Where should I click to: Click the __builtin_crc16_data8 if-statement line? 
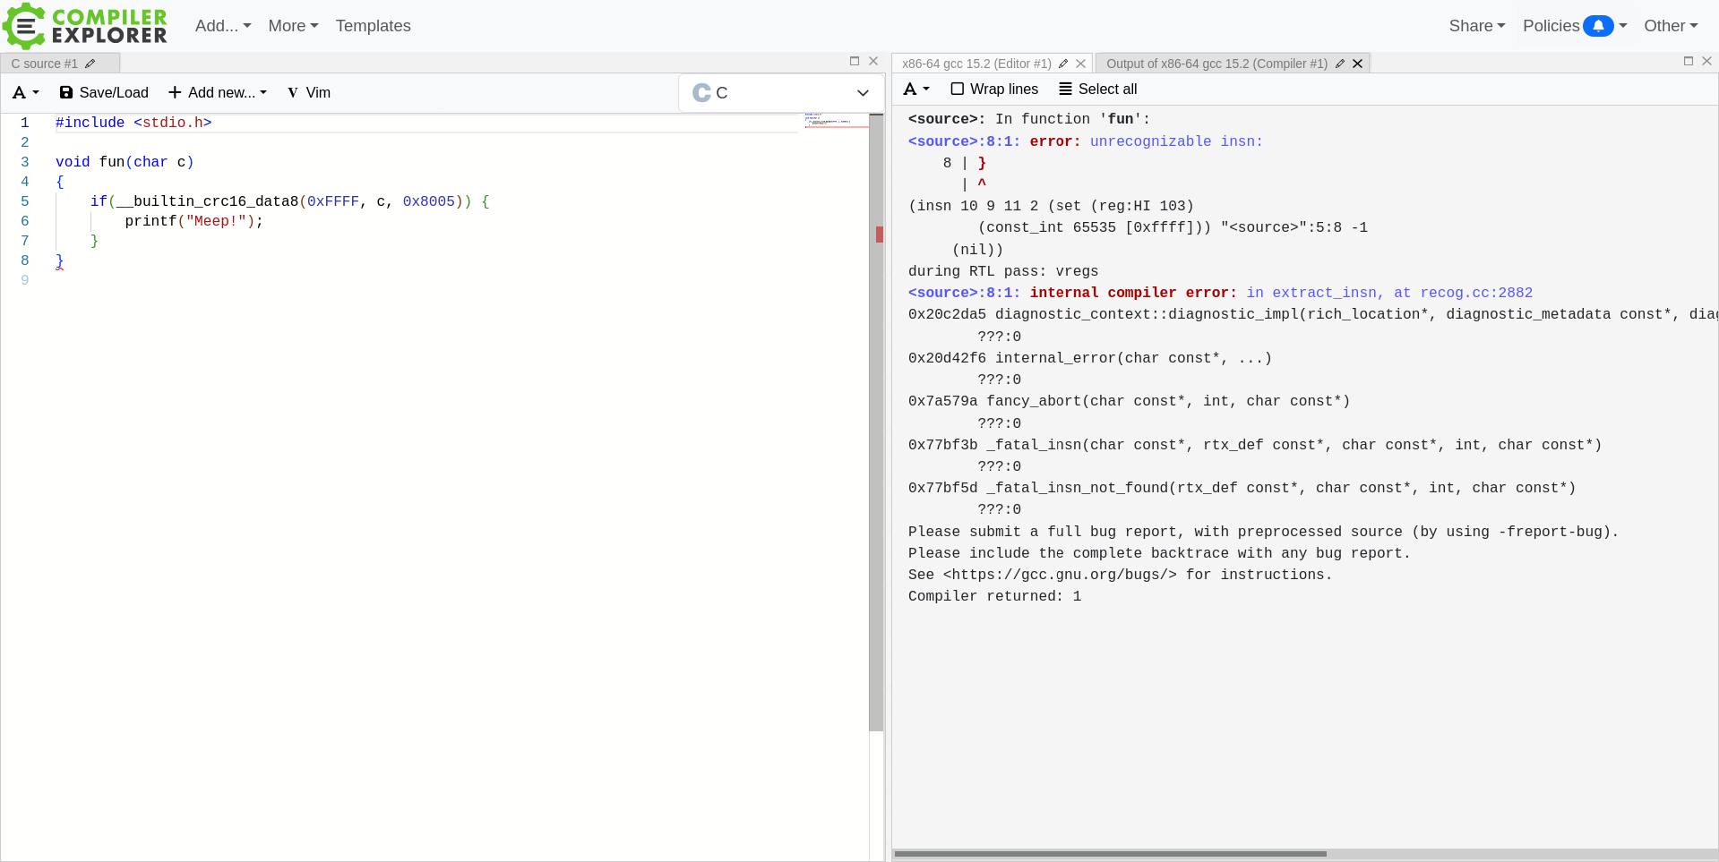289,201
